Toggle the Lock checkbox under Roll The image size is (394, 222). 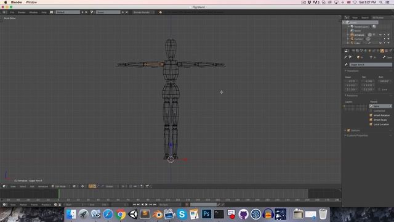379,89
